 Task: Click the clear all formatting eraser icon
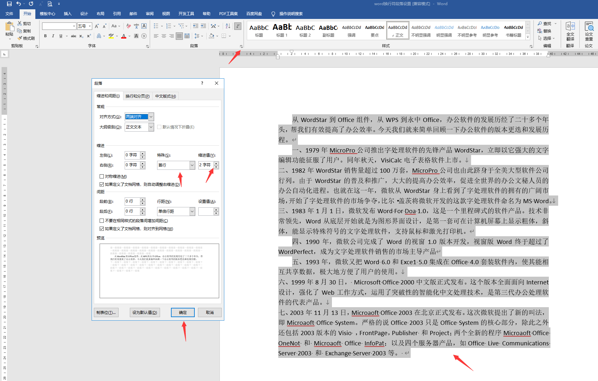pos(129,26)
